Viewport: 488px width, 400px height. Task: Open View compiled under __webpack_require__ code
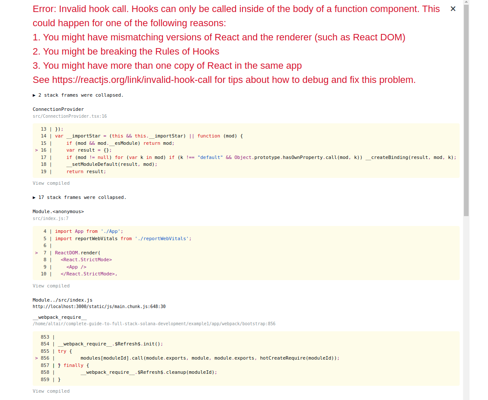(51, 391)
